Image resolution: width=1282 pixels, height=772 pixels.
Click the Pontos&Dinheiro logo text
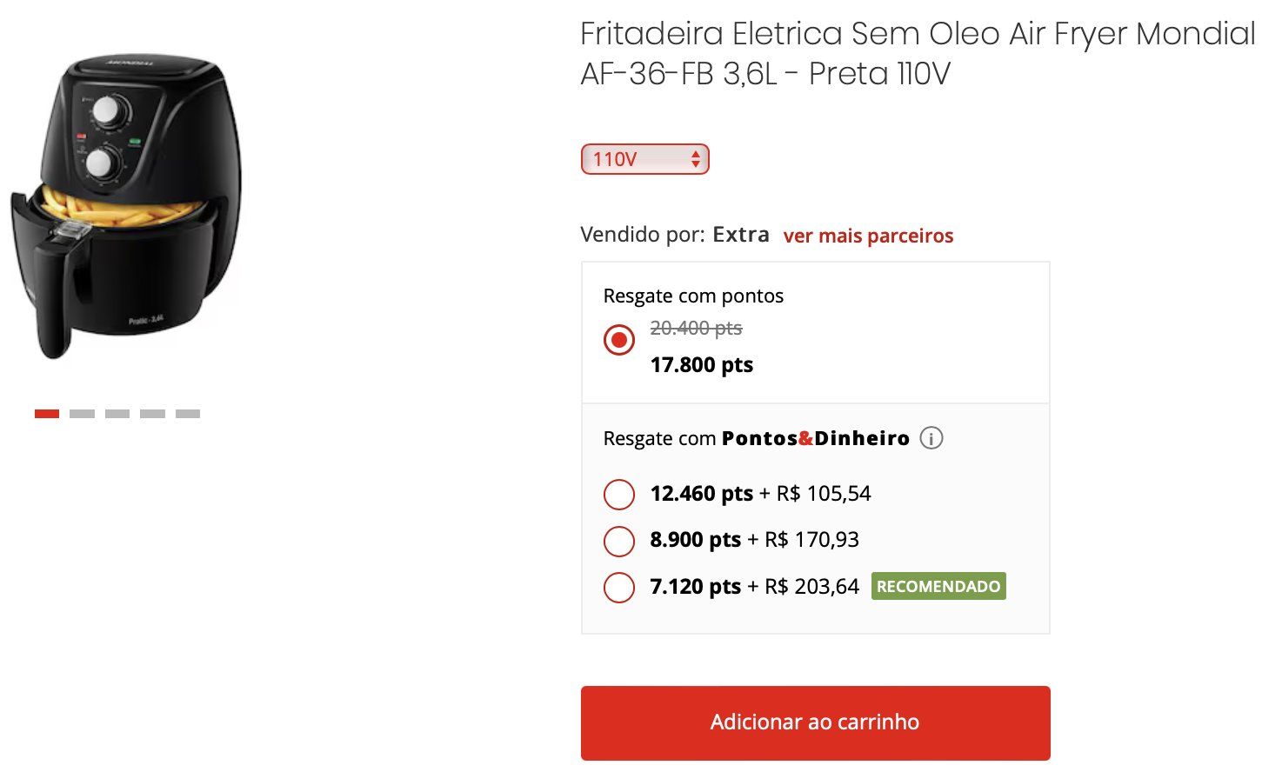pyautogui.click(x=815, y=438)
